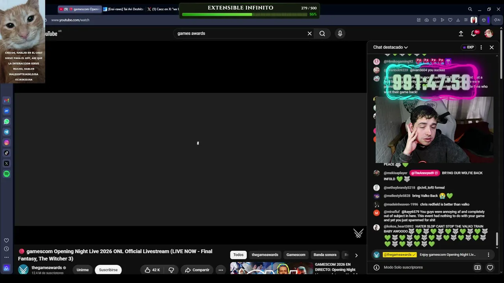Click the browser shield privacy icon
504x283 pixels.
434,20
